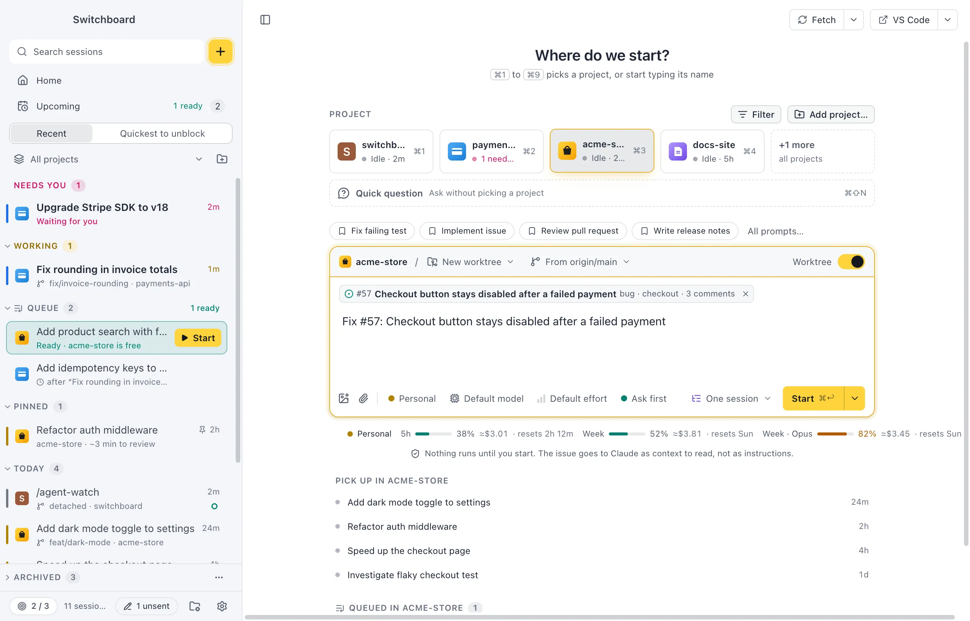Click the Personal account selector in composer

click(411, 398)
